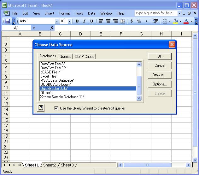
Task: Switch to Sheet2 tab
Action: pyautogui.click(x=50, y=165)
